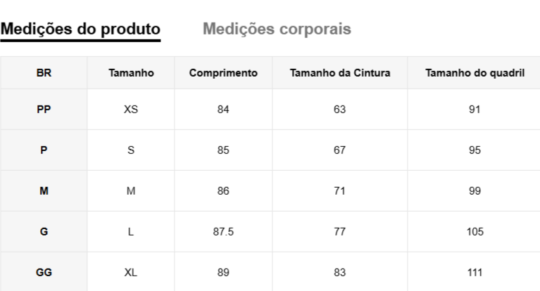
Task: Select the GG size row label
Action: [44, 273]
